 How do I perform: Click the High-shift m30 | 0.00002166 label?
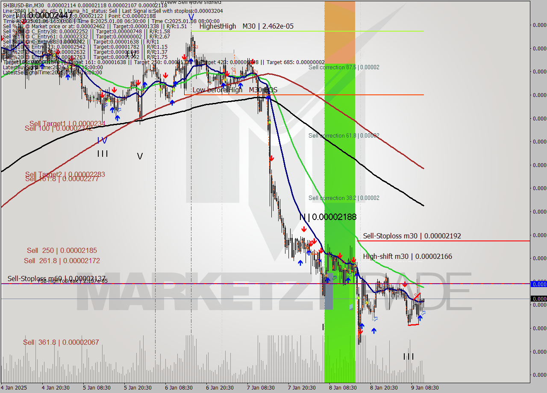point(407,256)
